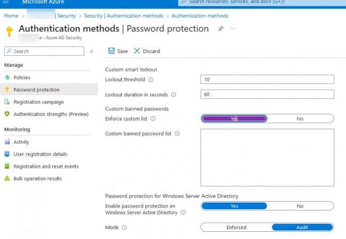Set Enforce custom list to No
This screenshot has height=239, width=346.
300,119
